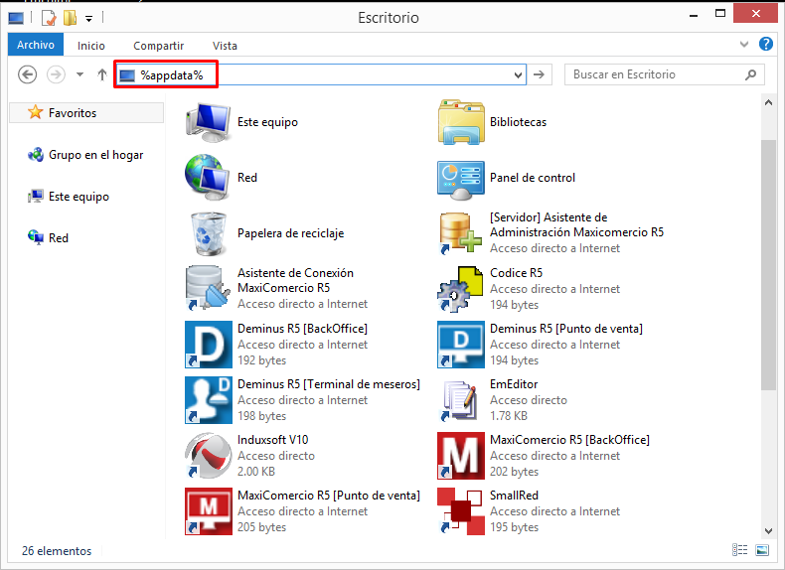This screenshot has width=785, height=570.
Task: Select Asistente de Conexión MaxiComercio R5 icon
Action: [209, 289]
